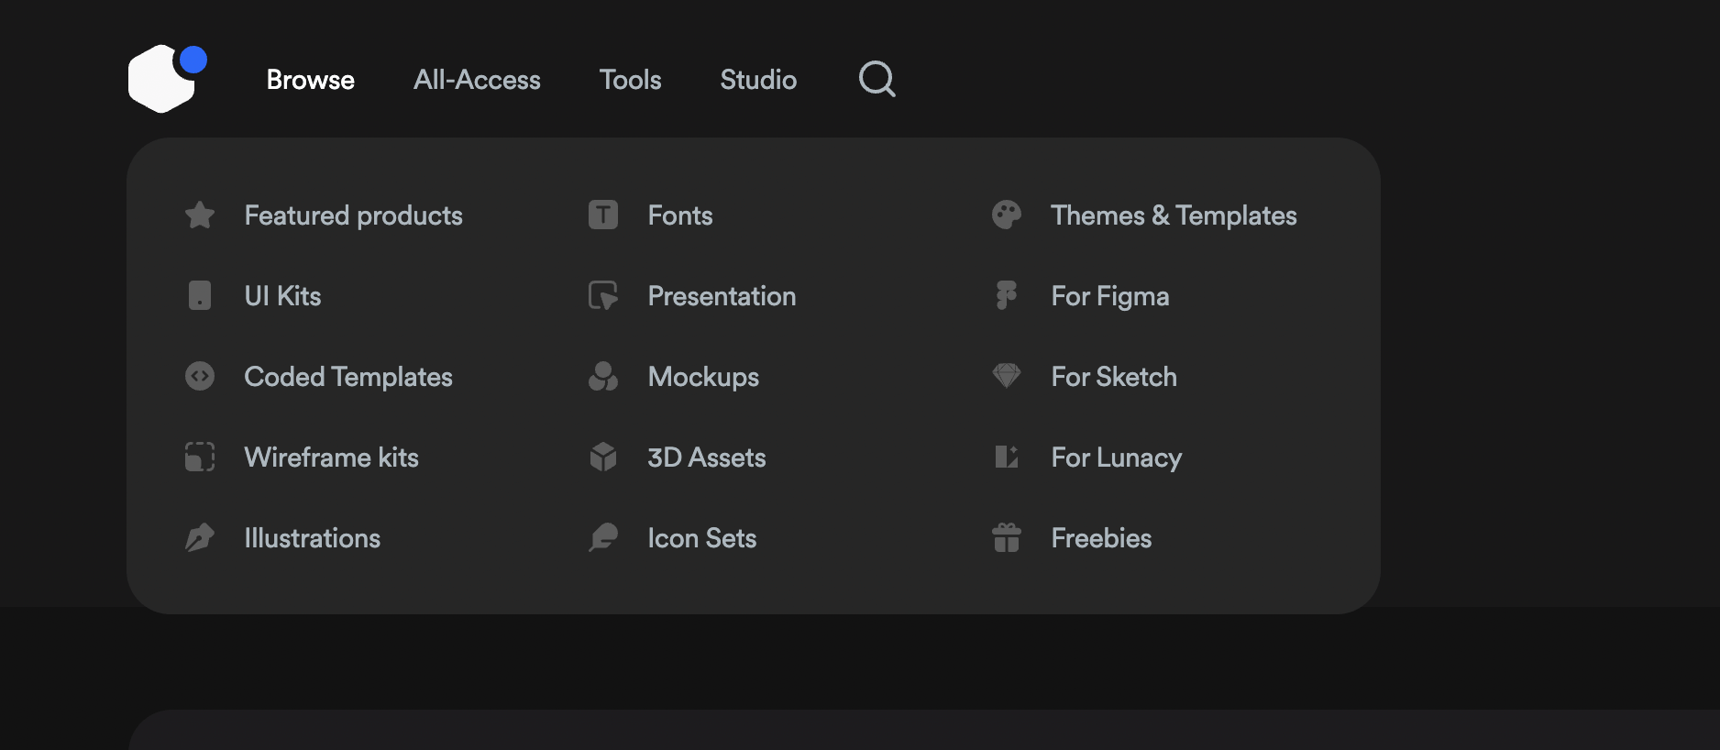This screenshot has height=750, width=1720.
Task: Select the Illustrations category link
Action: click(x=312, y=538)
